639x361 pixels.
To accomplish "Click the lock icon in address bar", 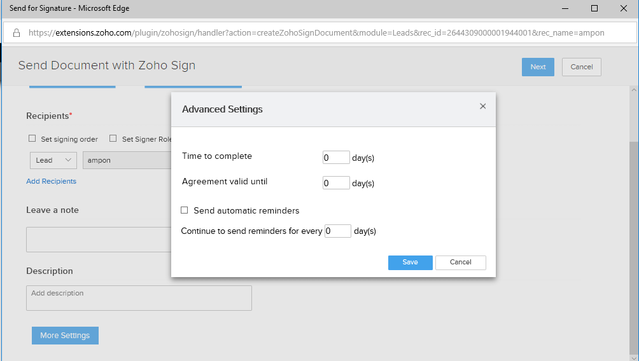I will tap(17, 33).
